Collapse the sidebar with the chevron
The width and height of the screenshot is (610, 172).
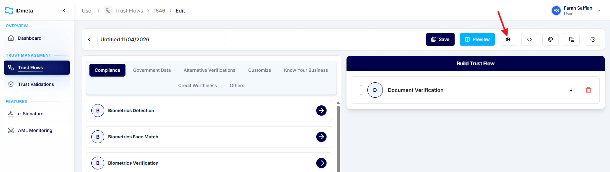point(64,11)
